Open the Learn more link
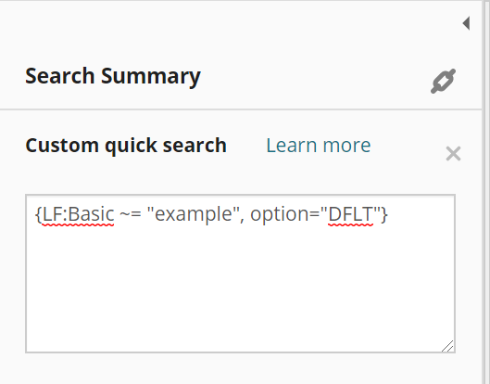490x384 pixels. coord(318,146)
